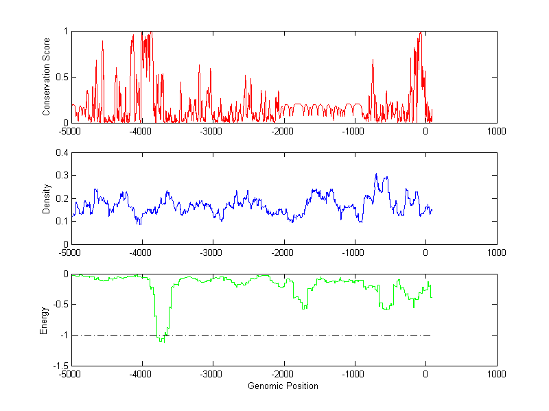Click the deepest green energy dip below -1
This screenshot has height=411, width=549.
(162, 340)
